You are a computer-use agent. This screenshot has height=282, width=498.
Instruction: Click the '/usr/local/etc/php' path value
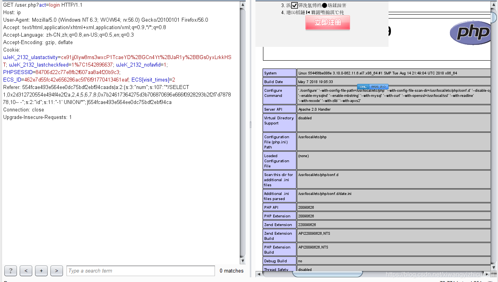coord(313,137)
